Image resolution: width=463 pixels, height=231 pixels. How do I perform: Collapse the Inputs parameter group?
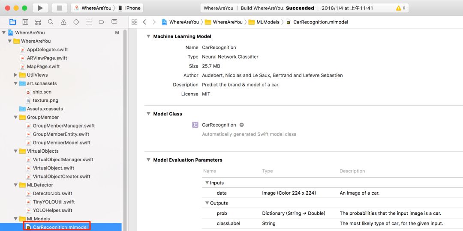coord(207,183)
